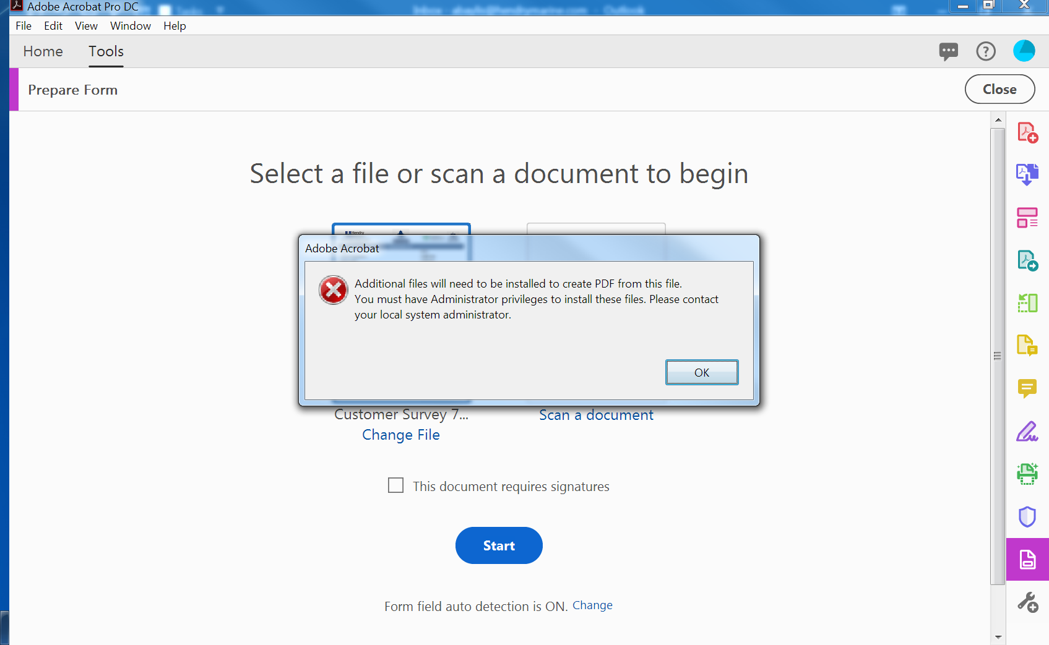The width and height of the screenshot is (1049, 645).
Task: Open the File menu
Action: [23, 25]
